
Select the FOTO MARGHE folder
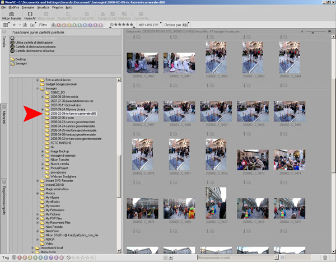tap(61, 143)
